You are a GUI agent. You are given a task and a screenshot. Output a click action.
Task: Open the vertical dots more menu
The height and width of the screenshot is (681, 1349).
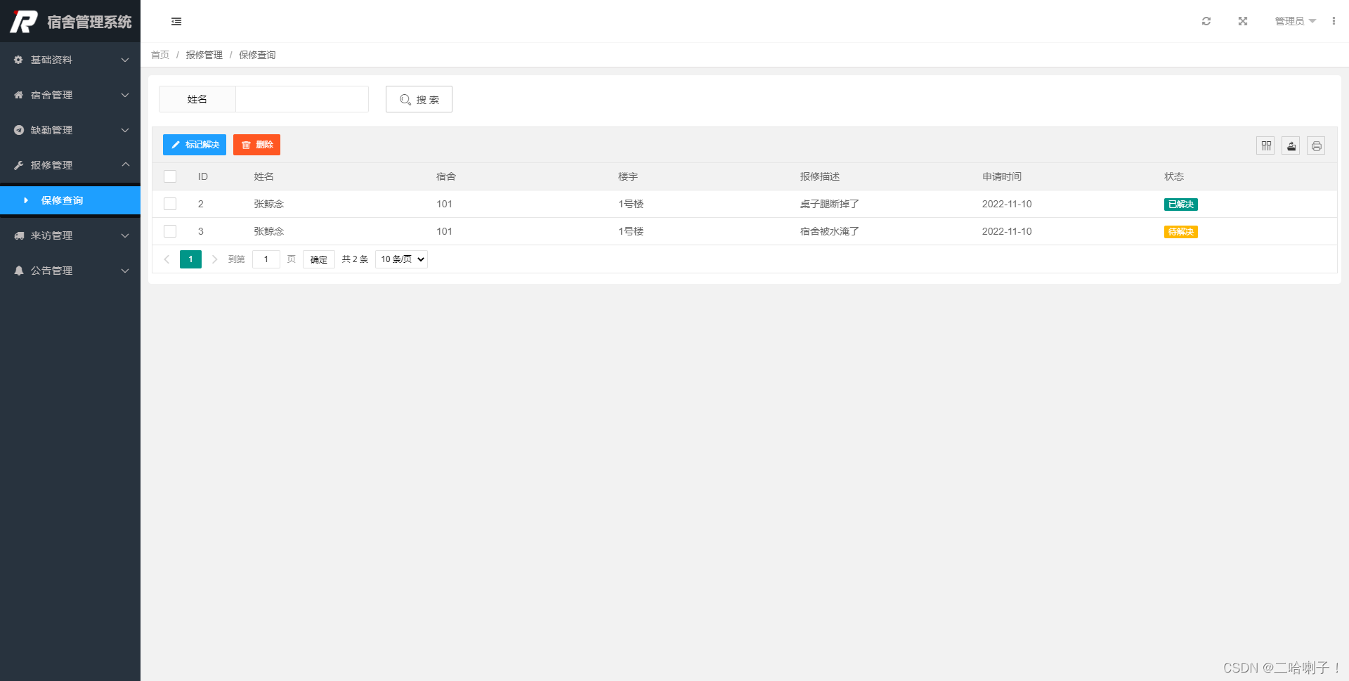click(x=1334, y=21)
